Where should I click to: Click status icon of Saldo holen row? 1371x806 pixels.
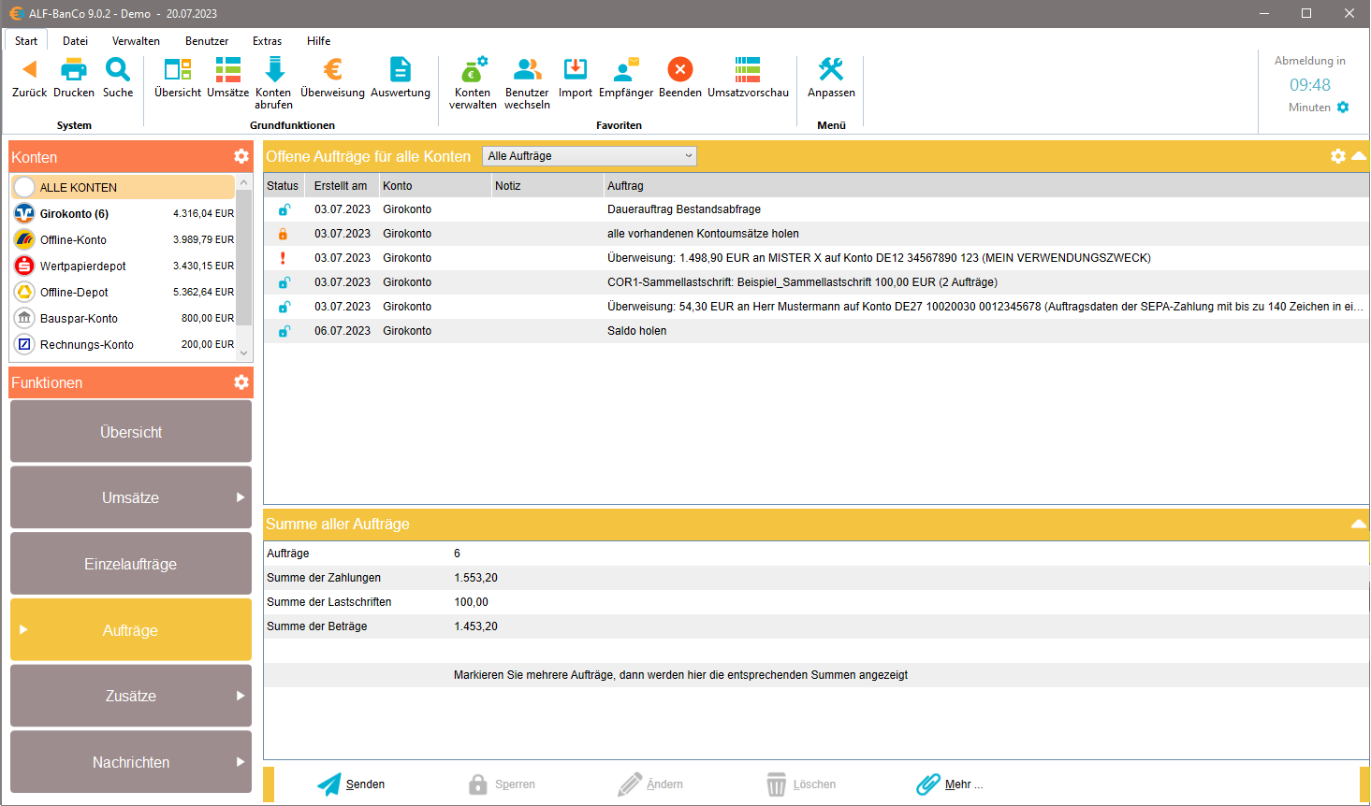284,331
